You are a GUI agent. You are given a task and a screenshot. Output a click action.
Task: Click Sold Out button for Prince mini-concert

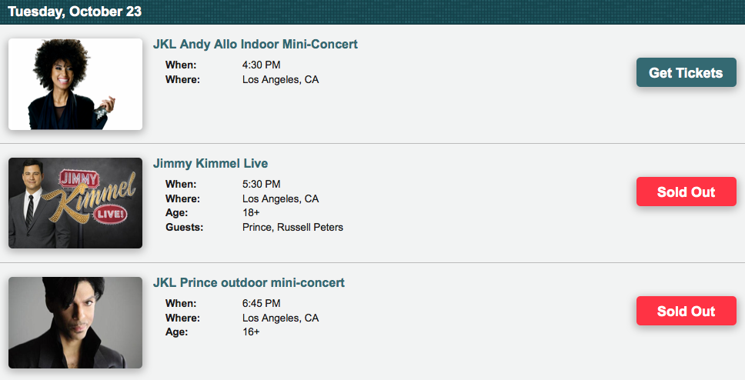(686, 311)
